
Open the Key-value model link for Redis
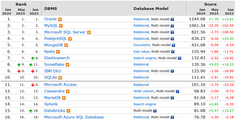click(142, 52)
